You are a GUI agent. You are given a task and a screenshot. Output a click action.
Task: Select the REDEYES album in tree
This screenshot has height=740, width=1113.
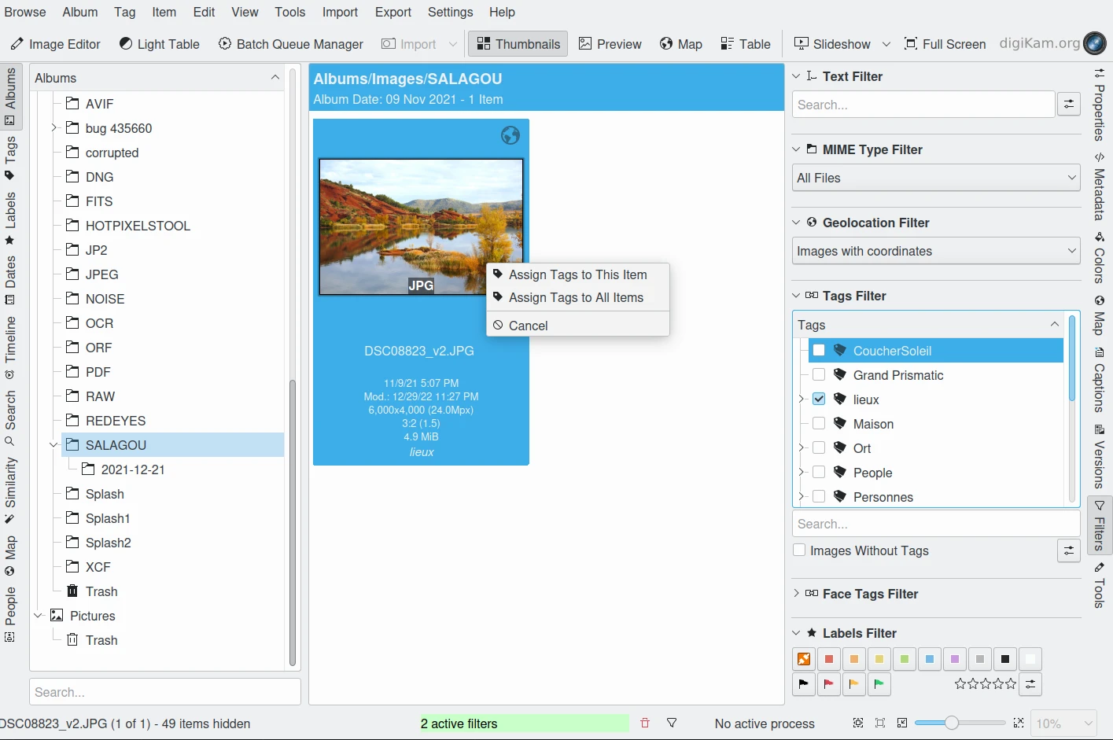tap(116, 421)
